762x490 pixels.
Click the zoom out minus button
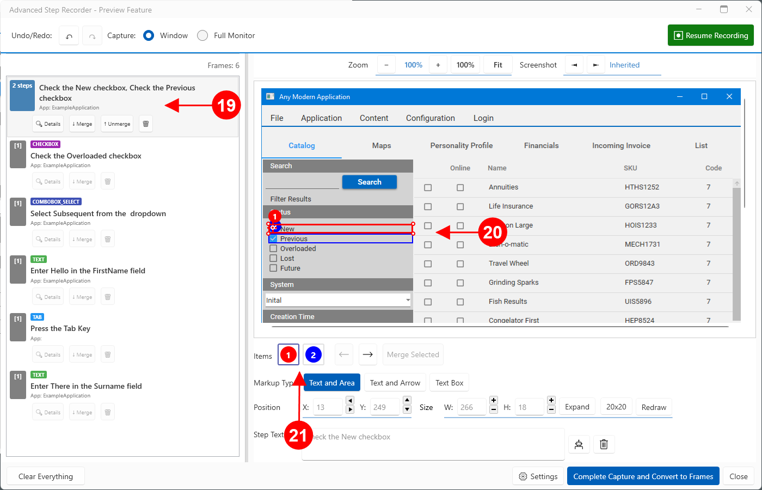386,65
